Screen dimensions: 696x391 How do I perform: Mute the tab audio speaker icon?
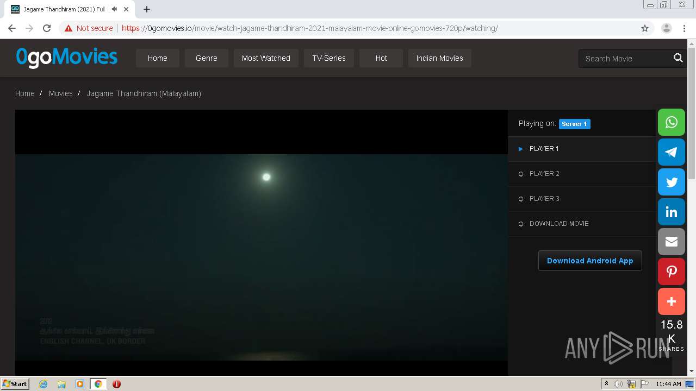point(114,9)
